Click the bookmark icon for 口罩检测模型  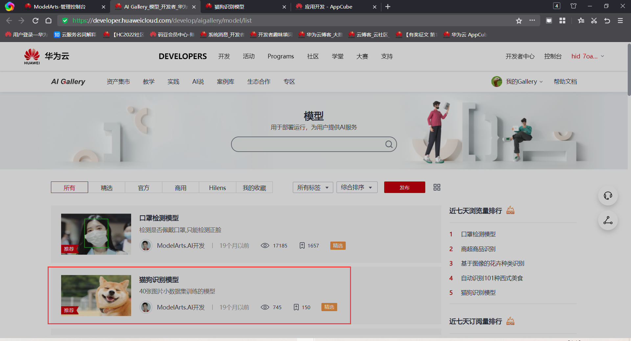(302, 245)
